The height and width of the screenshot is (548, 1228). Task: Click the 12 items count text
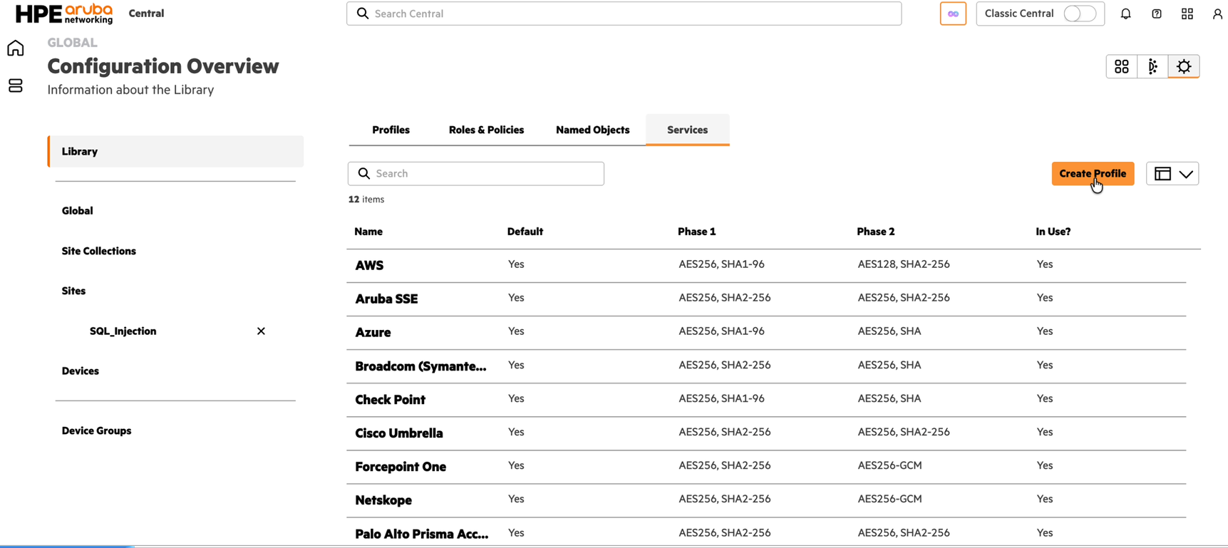coord(366,200)
